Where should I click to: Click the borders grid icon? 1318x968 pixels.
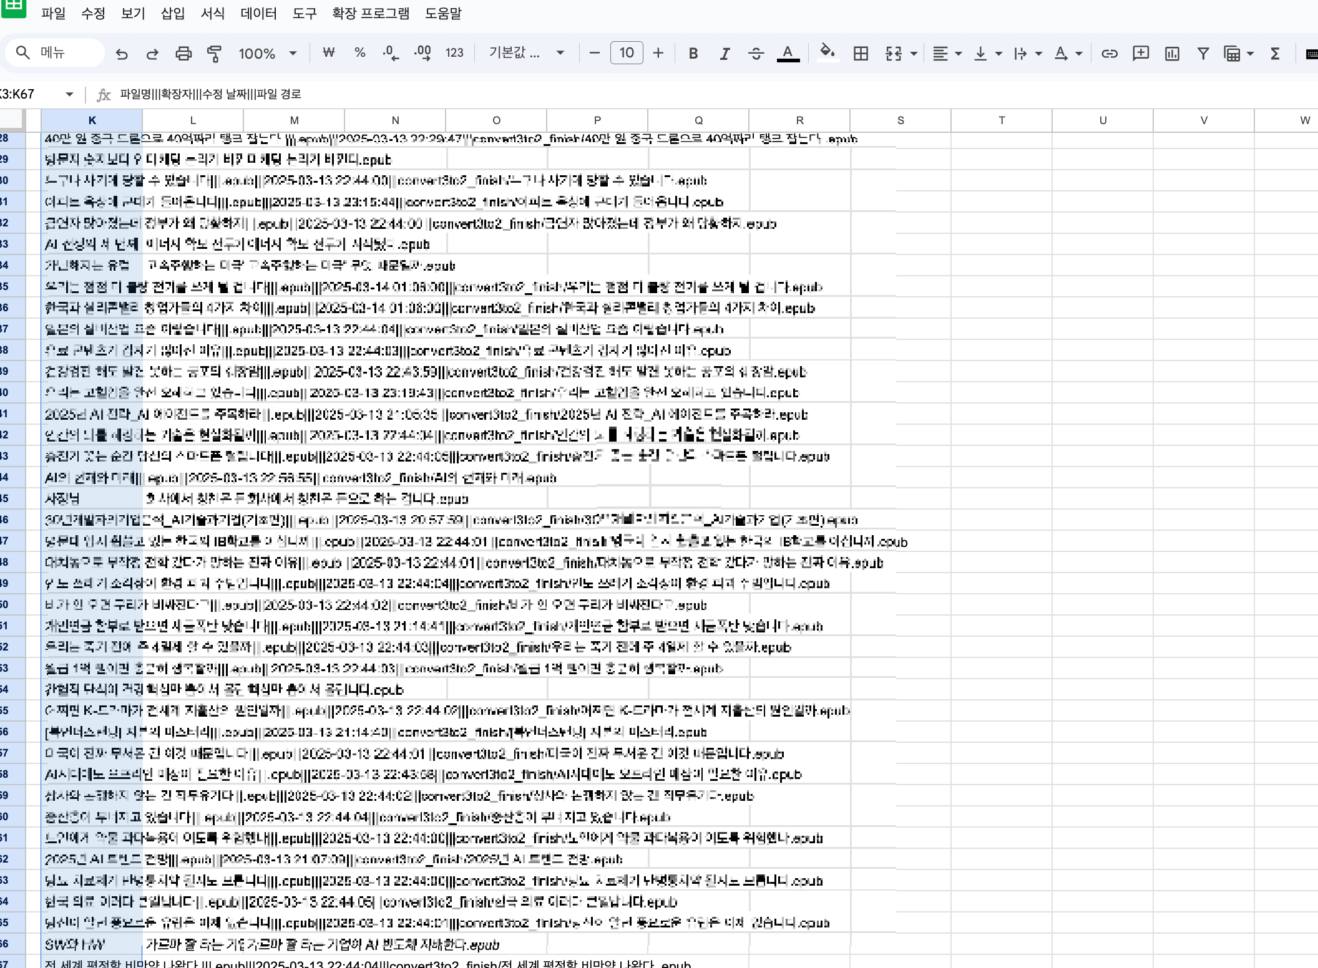point(861,54)
